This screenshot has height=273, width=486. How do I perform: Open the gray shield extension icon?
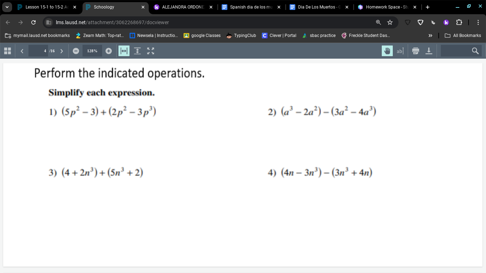click(408, 22)
